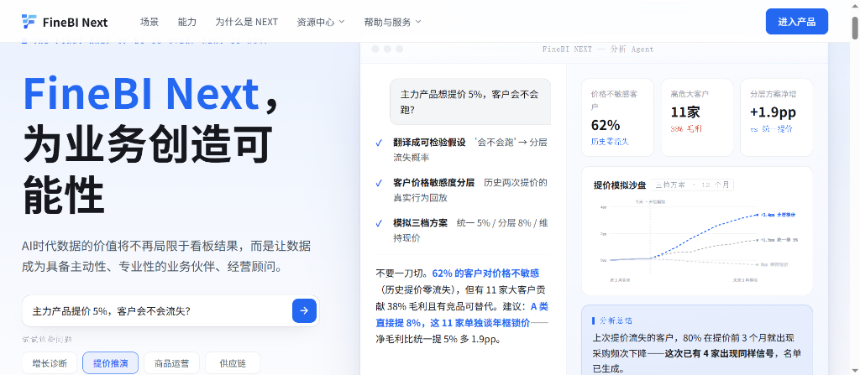Click the 历史零流失 label

pos(610,142)
